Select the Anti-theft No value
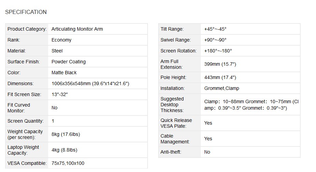316x172 pixels. pos(207,152)
